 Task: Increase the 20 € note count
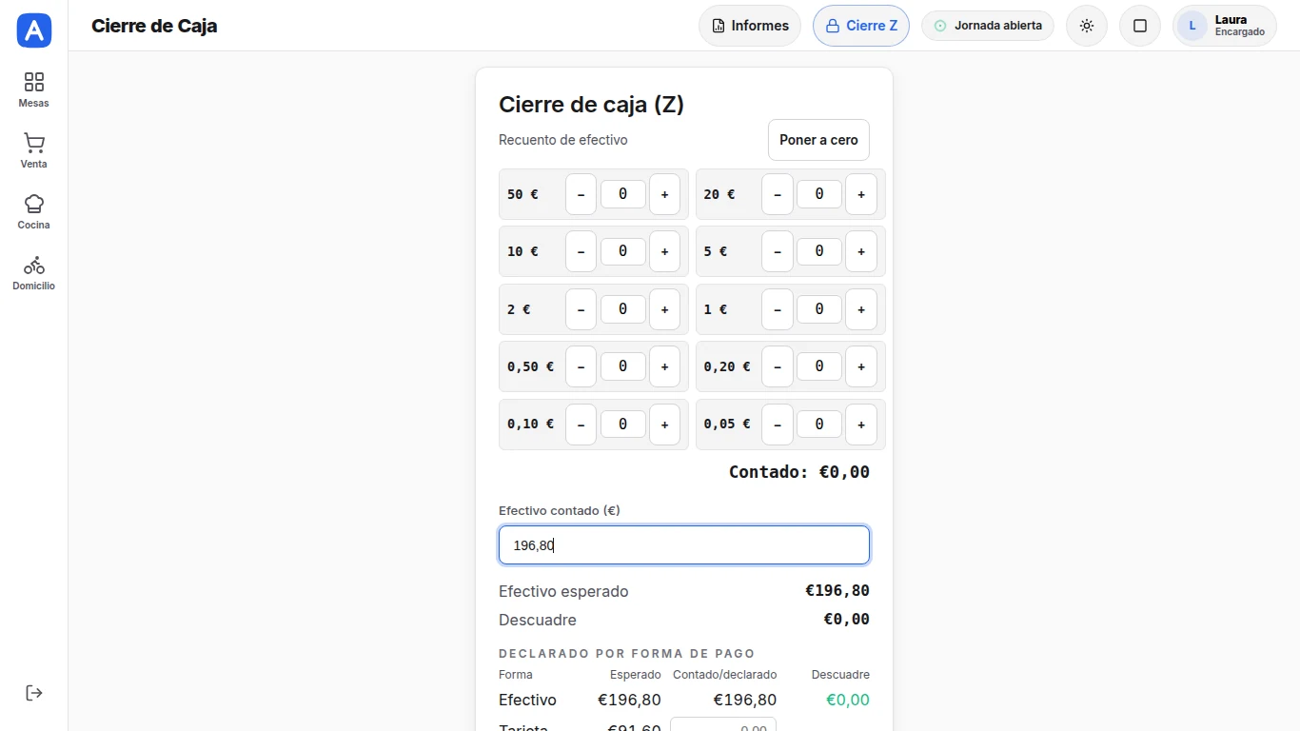[861, 194]
